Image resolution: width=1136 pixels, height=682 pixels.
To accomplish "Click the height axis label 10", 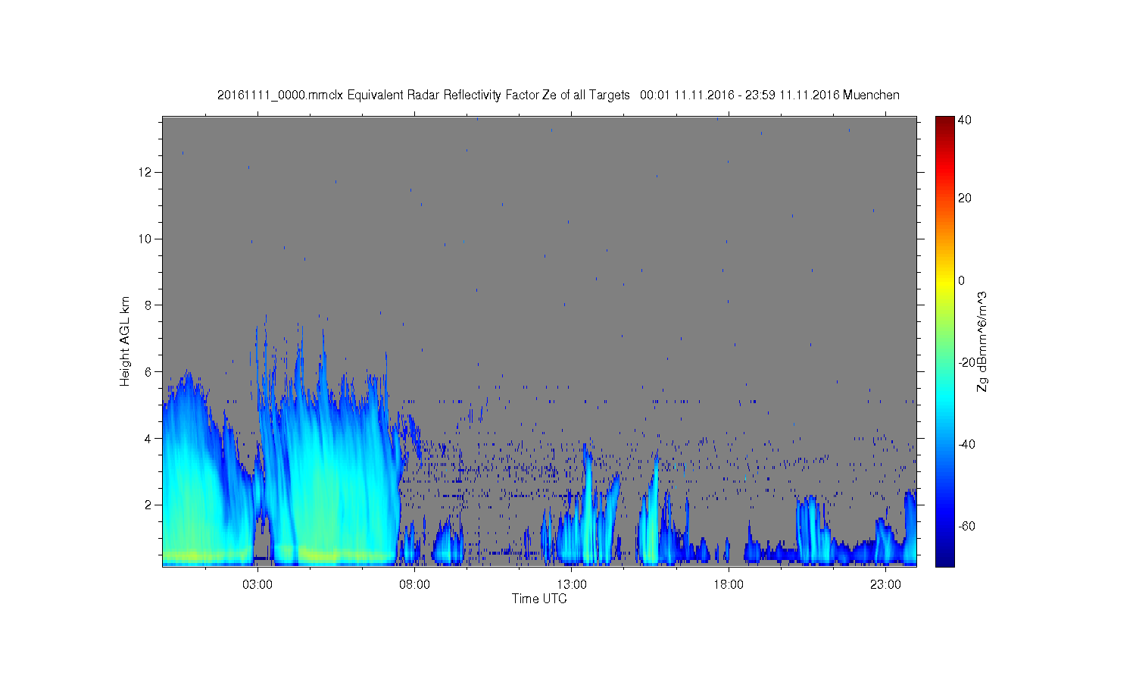I will pyautogui.click(x=146, y=239).
